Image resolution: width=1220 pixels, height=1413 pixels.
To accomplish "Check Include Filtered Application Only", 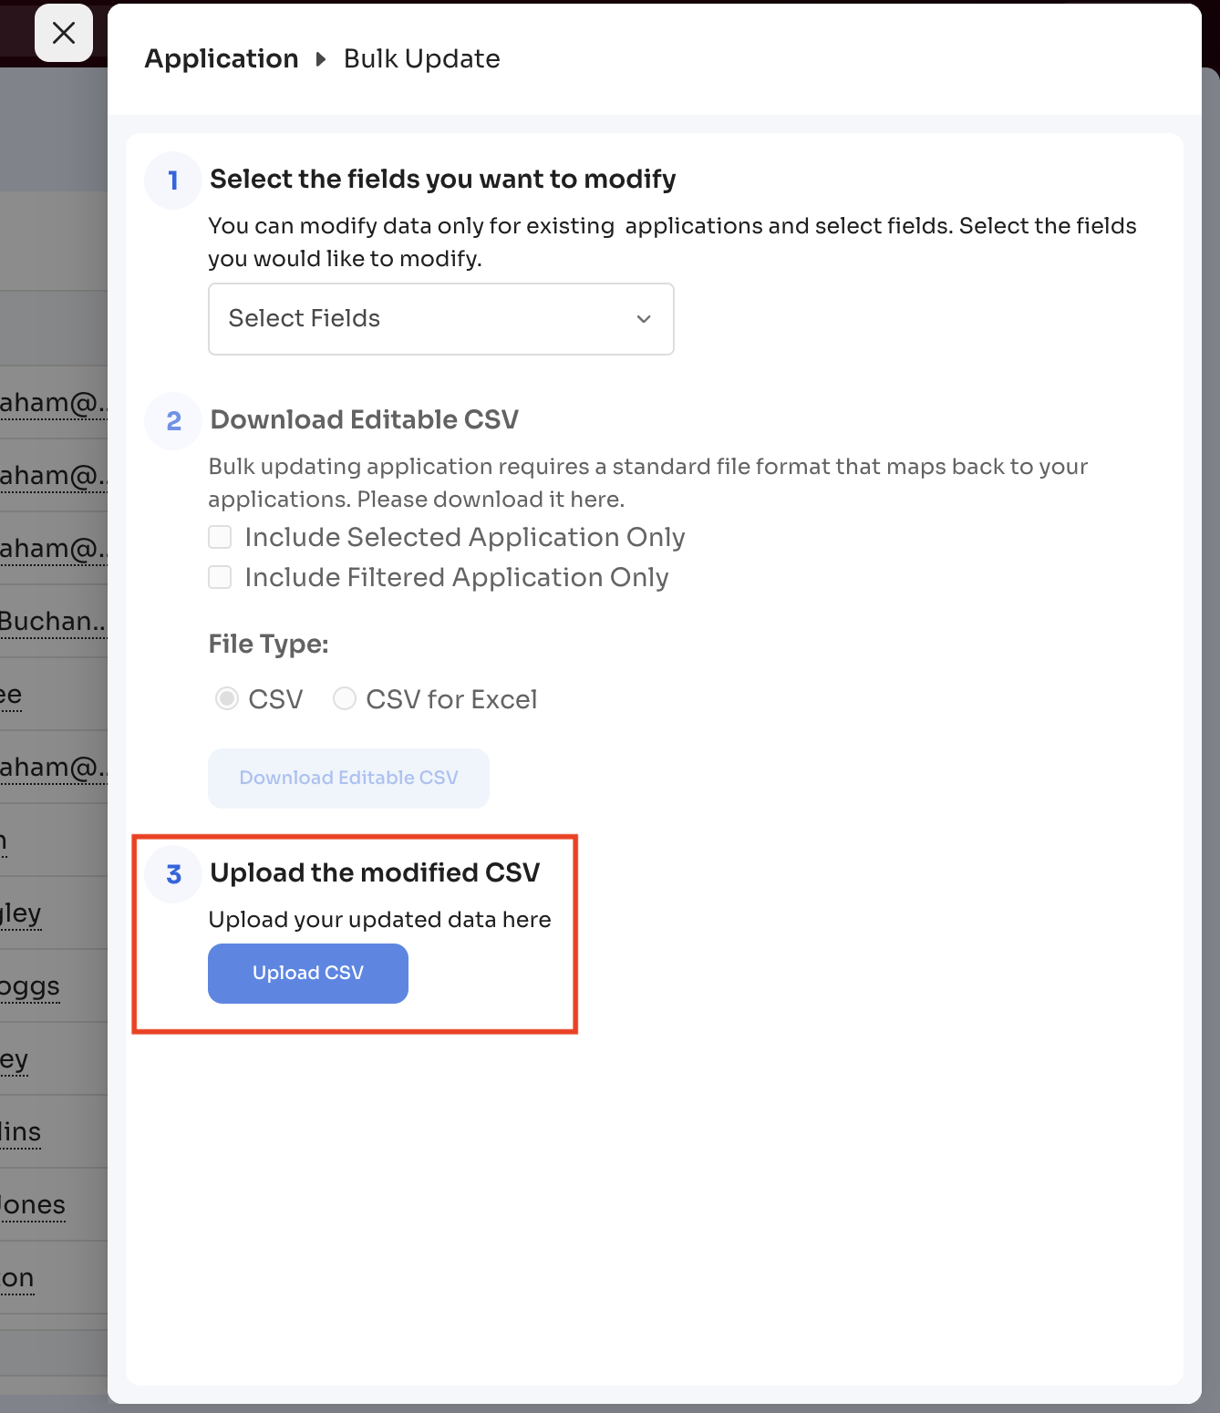I will coord(220,577).
